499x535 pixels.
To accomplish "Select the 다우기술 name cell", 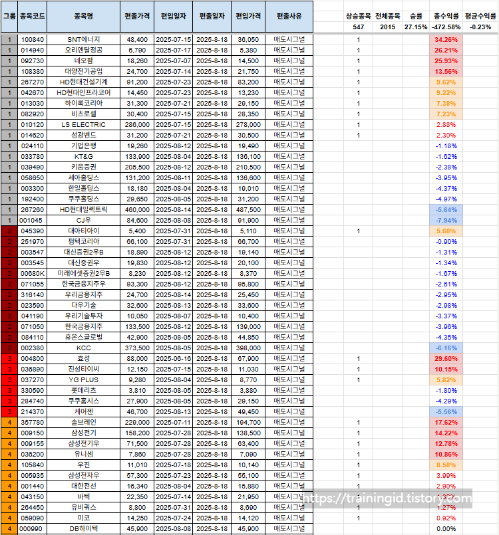I will pos(83,305).
